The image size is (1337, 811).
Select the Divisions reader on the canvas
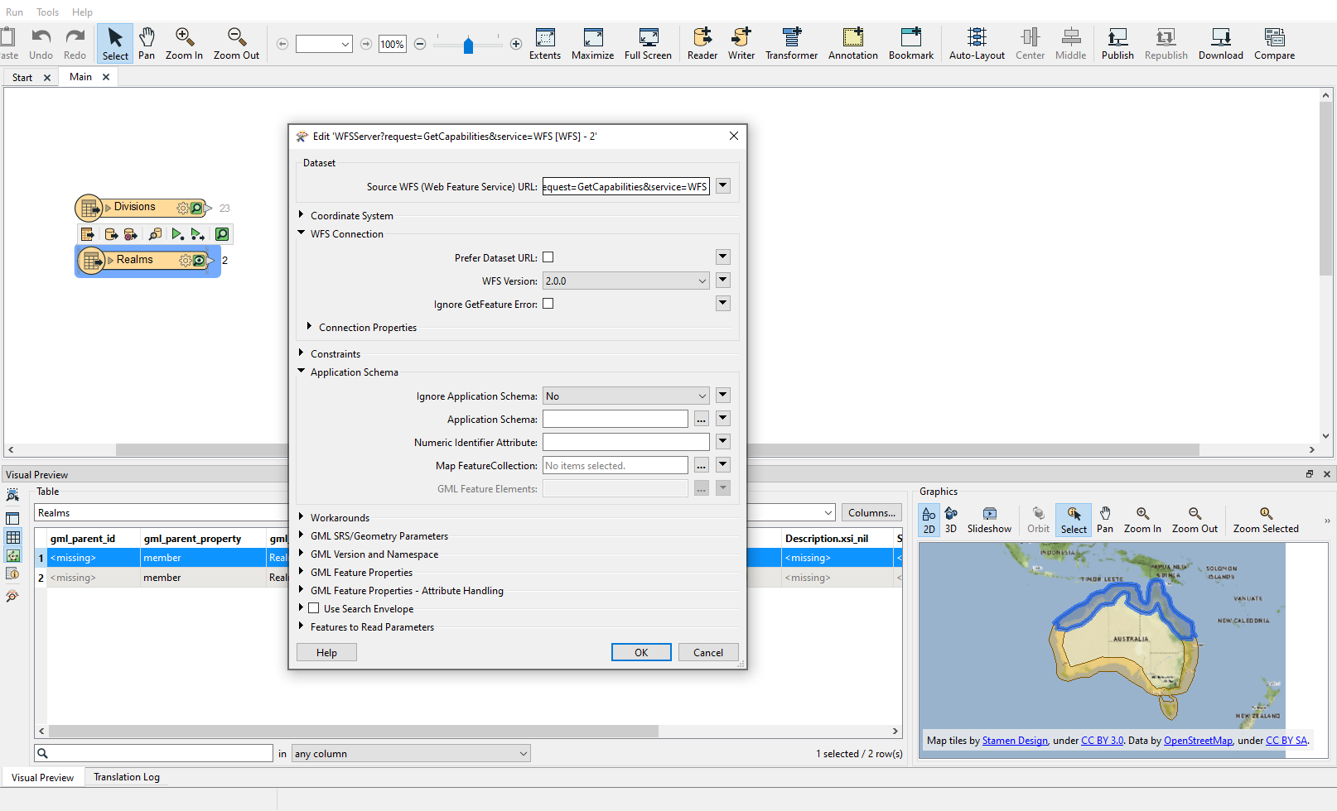pyautogui.click(x=141, y=208)
